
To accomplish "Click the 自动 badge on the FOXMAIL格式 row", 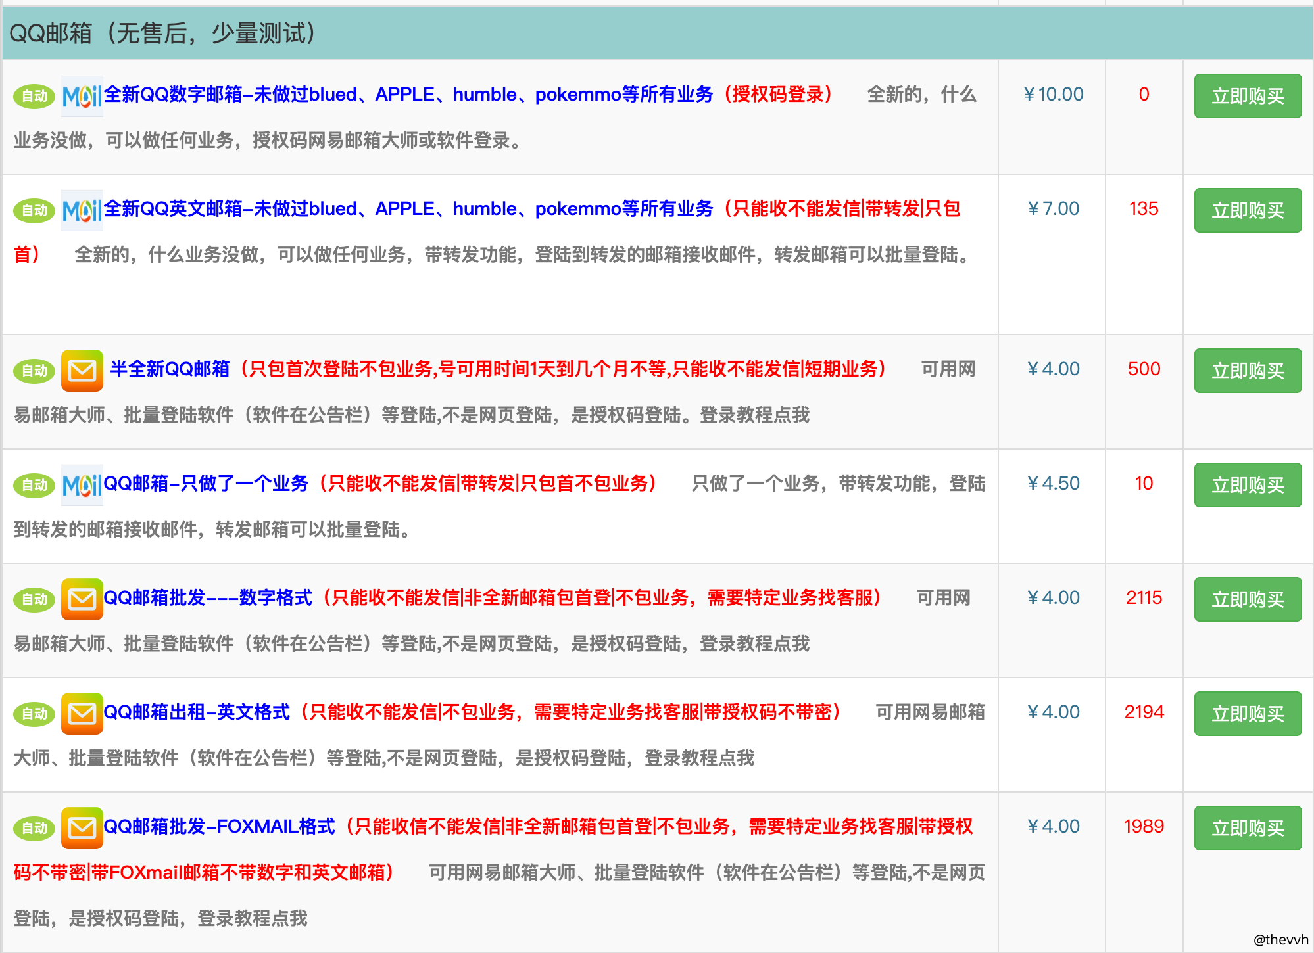I will click(x=34, y=828).
